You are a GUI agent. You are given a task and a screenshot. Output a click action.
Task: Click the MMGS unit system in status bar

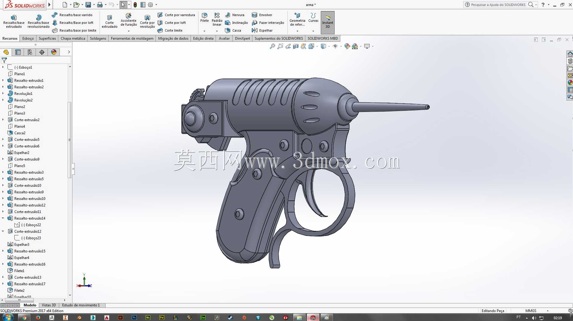coord(531,311)
